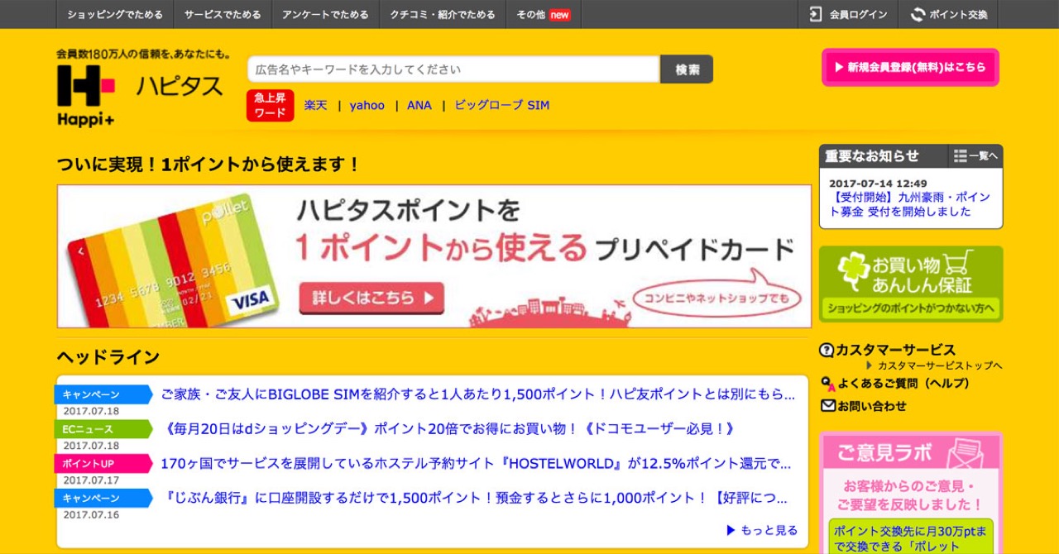Click the ポイントUP pink tag

coord(103,464)
